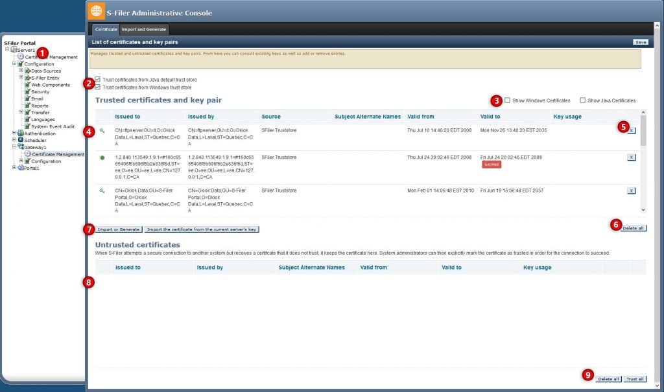Expand Configuration node under Gateway1
This screenshot has width=664, height=392.
click(x=21, y=161)
